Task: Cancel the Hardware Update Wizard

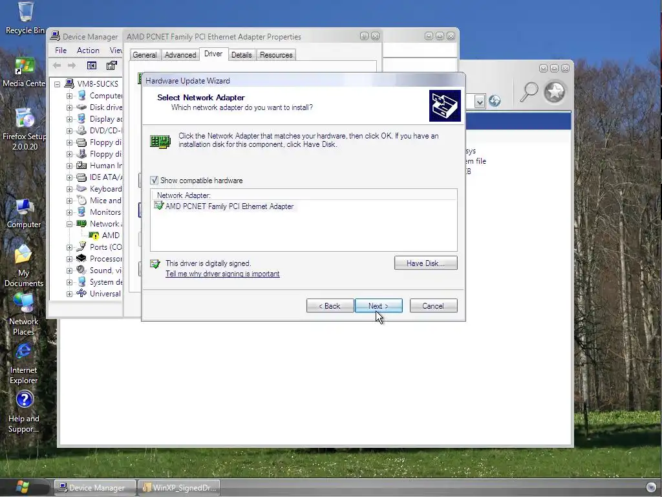Action: pyautogui.click(x=433, y=306)
